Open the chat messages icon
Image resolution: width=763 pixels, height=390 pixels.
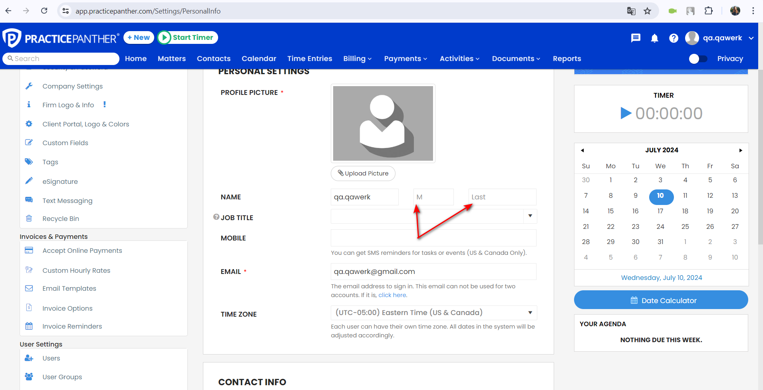coord(636,38)
